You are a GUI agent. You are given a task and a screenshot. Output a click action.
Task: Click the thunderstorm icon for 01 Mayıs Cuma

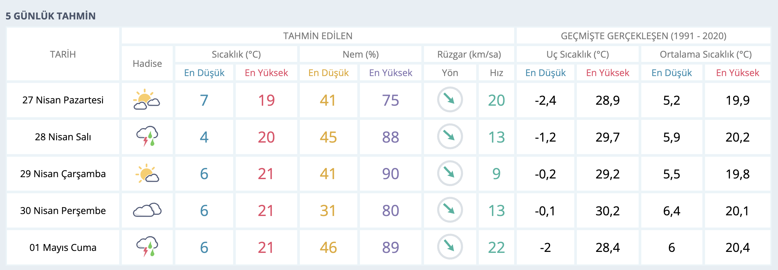[147, 247]
